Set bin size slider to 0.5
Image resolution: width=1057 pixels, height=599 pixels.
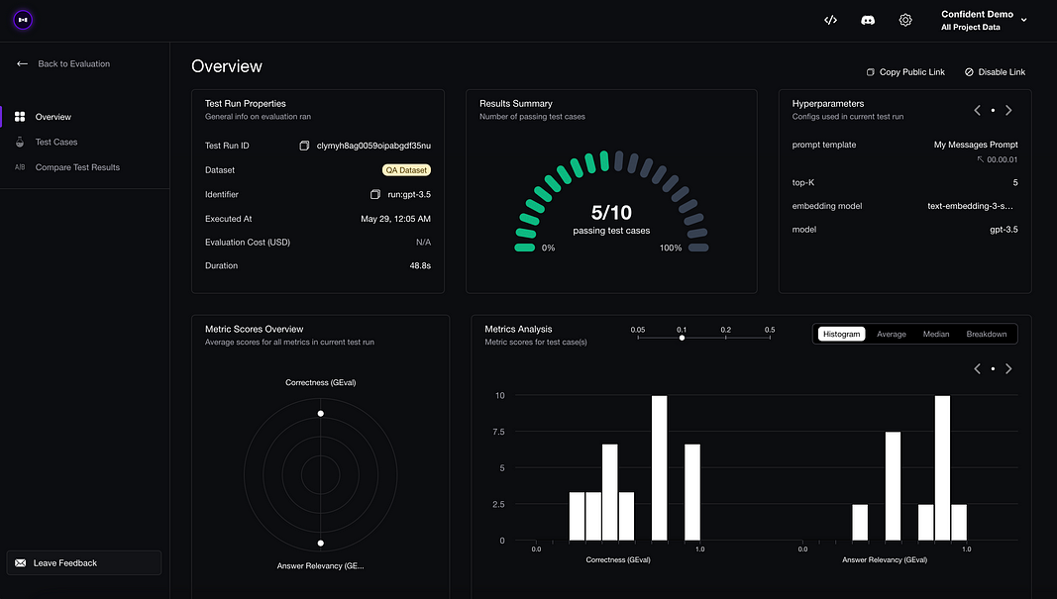pos(770,337)
